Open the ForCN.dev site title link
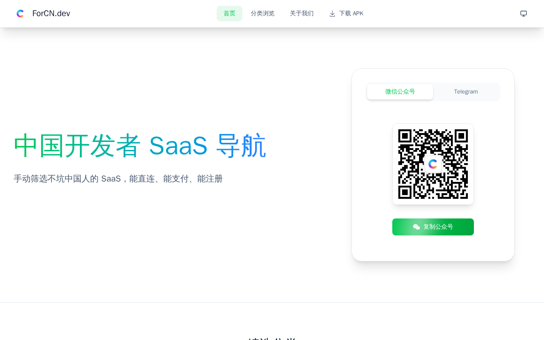Viewport: 544px width, 340px height. (x=51, y=14)
